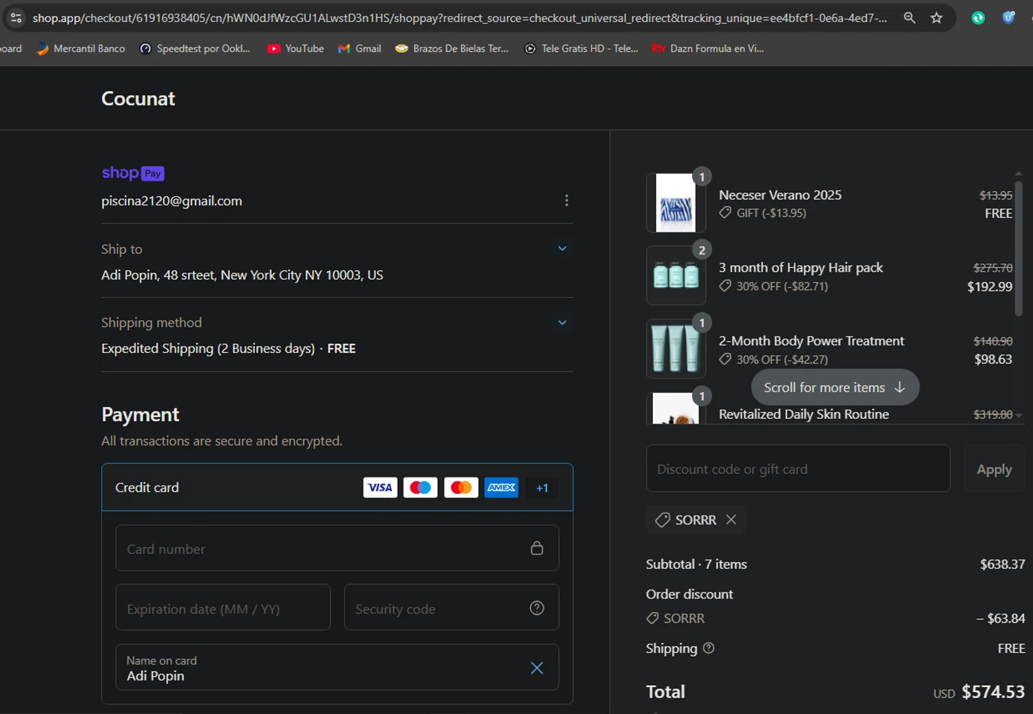The image size is (1033, 714).
Task: Click the Subtotal value $638.37
Action: pos(1003,564)
